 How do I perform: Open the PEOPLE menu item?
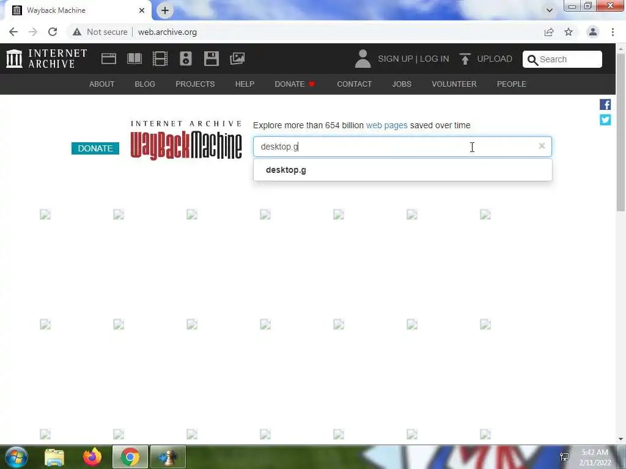[x=512, y=84]
